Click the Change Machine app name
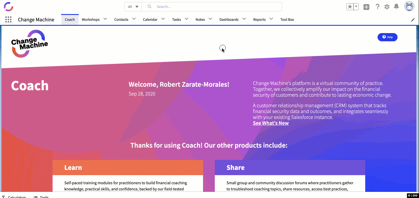The image size is (419, 198). 36,20
